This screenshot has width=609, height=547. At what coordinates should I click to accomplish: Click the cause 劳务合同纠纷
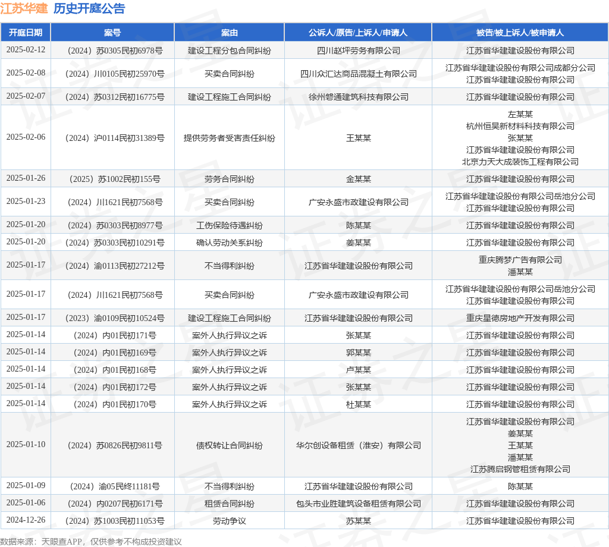point(229,180)
